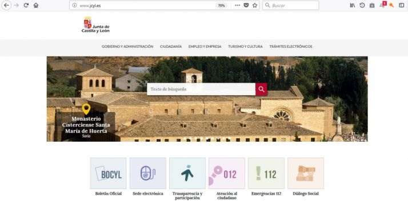The width and height of the screenshot is (408, 205).
Task: Click the Texto de búsqueda field
Action: pyautogui.click(x=201, y=89)
